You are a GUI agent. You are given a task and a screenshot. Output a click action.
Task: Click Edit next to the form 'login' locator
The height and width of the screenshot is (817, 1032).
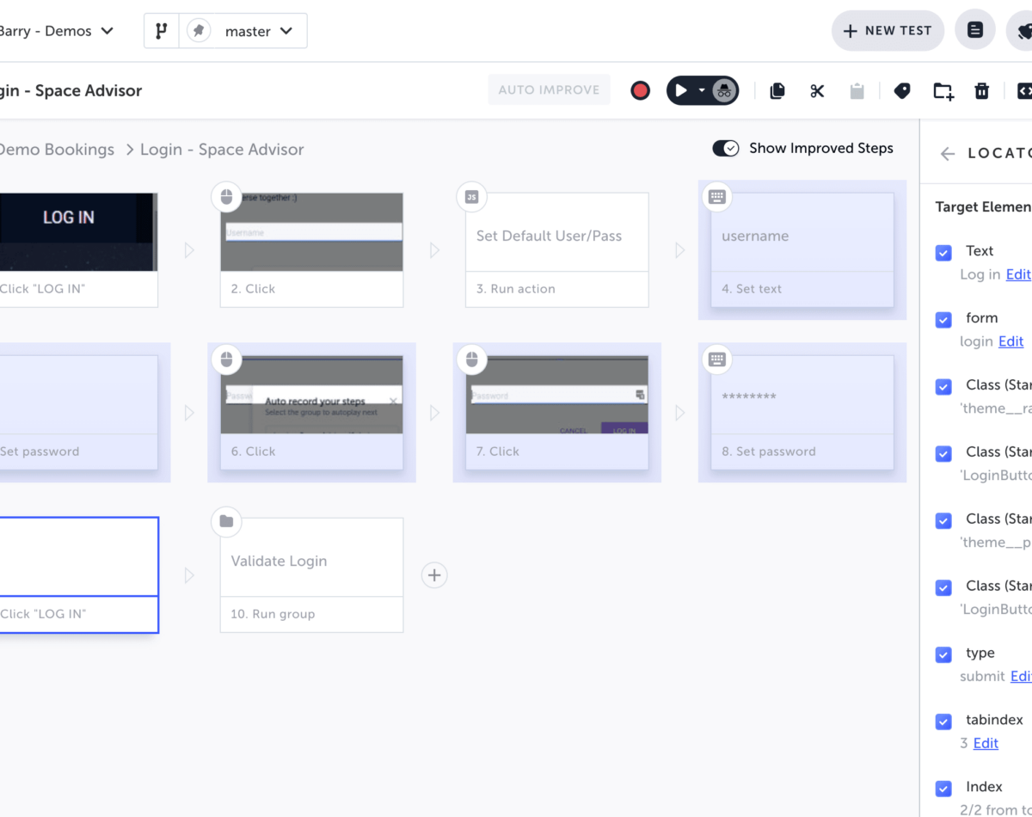(1010, 341)
